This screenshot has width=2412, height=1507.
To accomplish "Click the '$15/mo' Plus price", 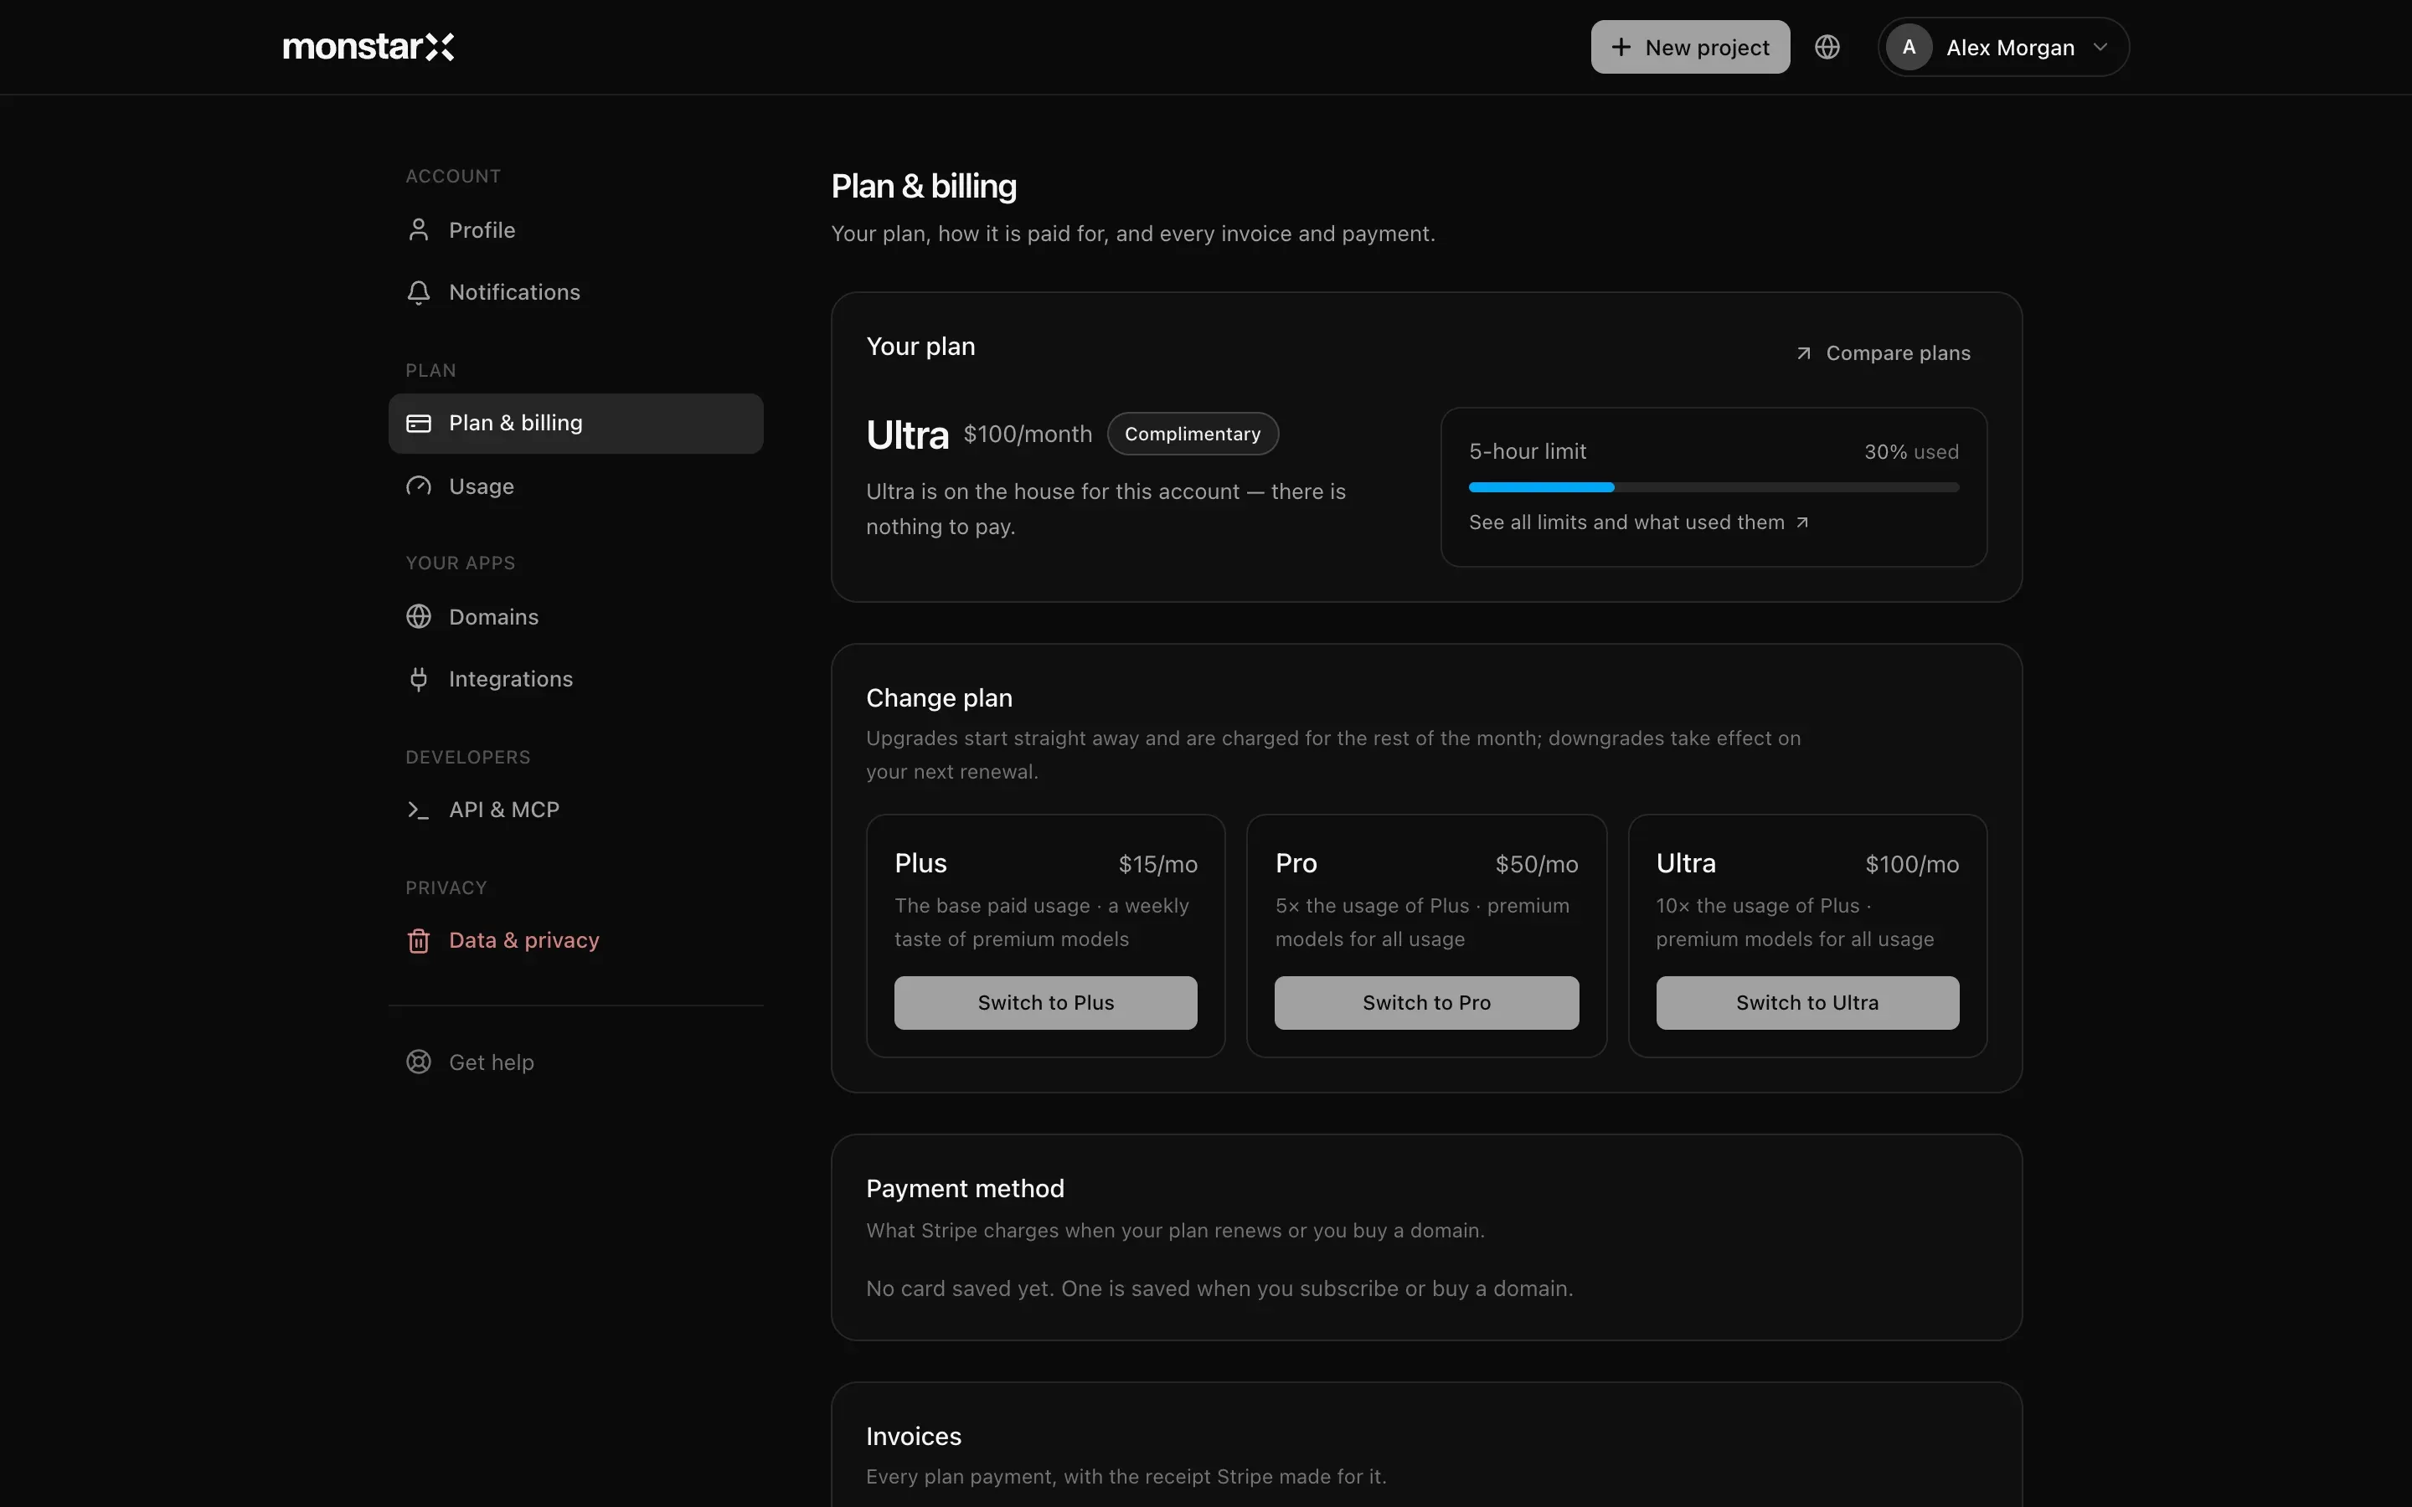I will coord(1157,864).
